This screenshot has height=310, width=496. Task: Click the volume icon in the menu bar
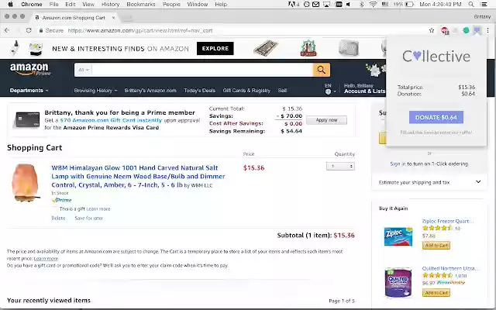pyautogui.click(x=348, y=5)
